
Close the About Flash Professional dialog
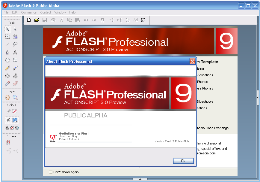click(x=192, y=61)
